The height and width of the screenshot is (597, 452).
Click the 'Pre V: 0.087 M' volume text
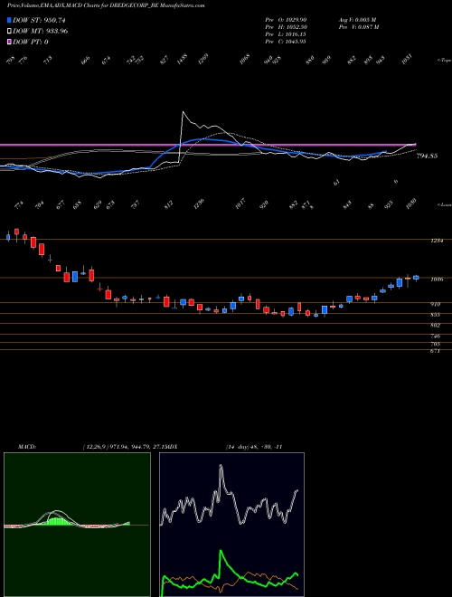pos(359,27)
